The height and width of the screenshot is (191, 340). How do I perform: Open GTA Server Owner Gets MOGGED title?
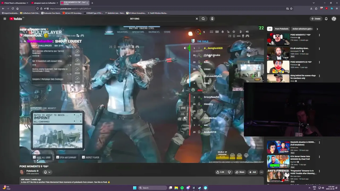click(300, 158)
